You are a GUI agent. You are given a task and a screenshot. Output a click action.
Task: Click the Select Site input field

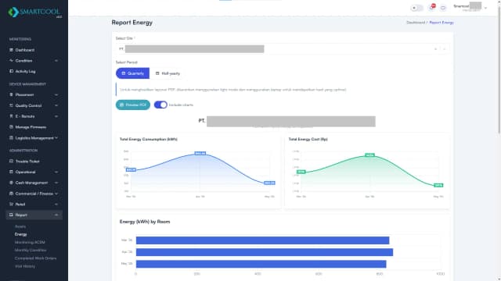(x=283, y=49)
